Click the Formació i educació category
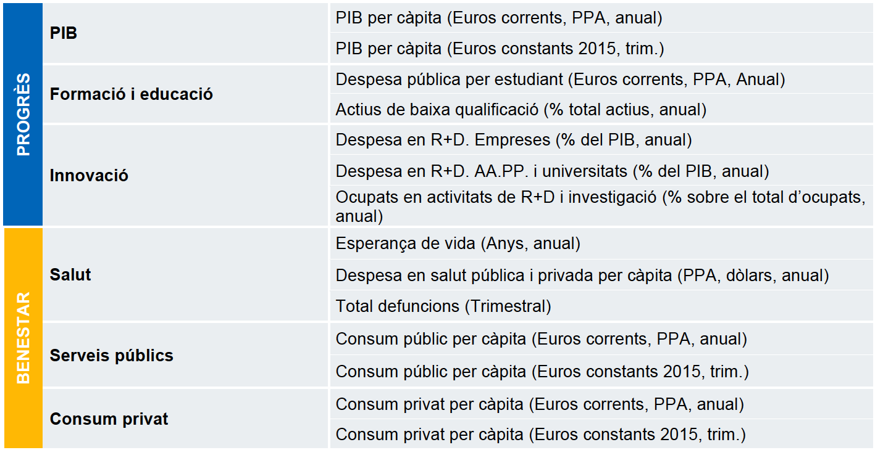The height and width of the screenshot is (450, 875). [x=186, y=94]
